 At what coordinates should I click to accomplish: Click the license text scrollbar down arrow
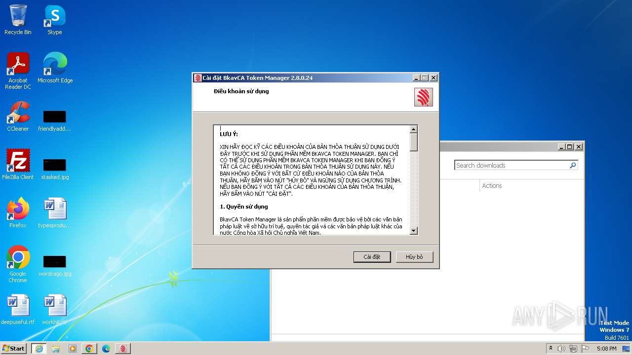(x=414, y=230)
